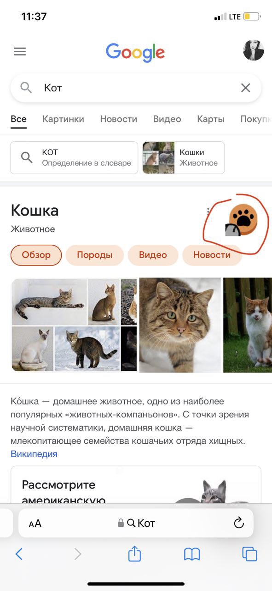Image resolution: width=272 pixels, height=591 pixels.
Task: Open Safari bookmarks
Action: 192,554
